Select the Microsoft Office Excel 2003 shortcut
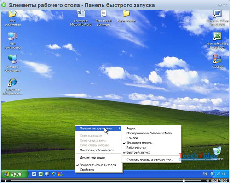 tap(217, 40)
